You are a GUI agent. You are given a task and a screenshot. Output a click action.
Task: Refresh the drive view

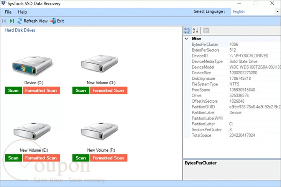click(33, 21)
